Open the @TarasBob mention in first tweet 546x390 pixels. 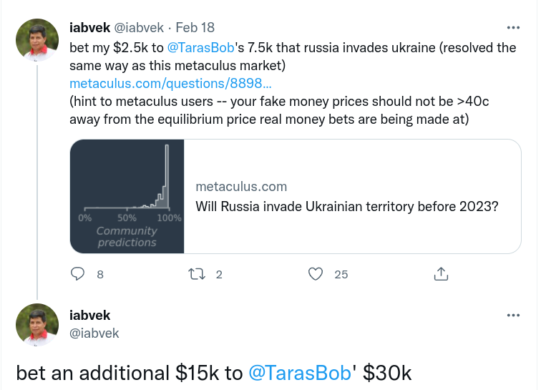(201, 48)
